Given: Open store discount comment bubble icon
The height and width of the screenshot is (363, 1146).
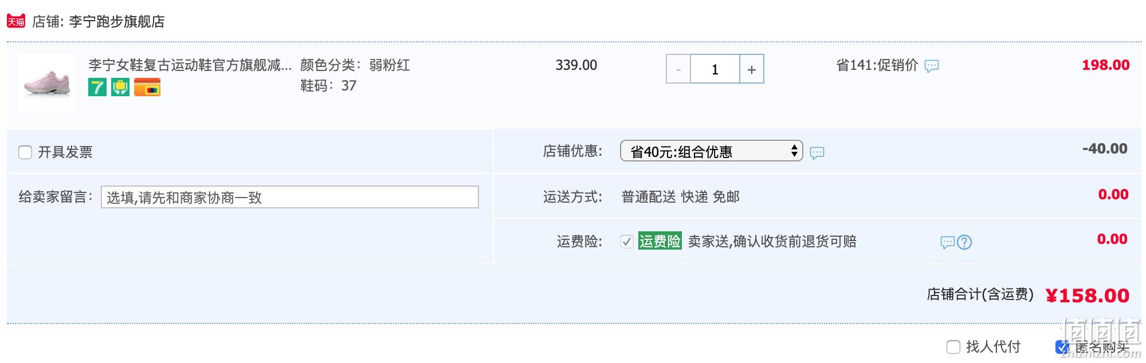Looking at the screenshot, I should click(817, 153).
